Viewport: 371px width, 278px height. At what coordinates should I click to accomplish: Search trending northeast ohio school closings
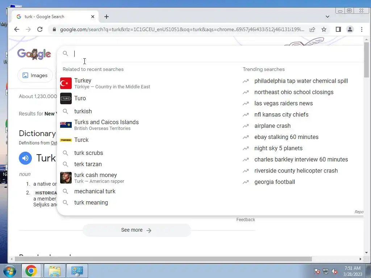tap(294, 92)
